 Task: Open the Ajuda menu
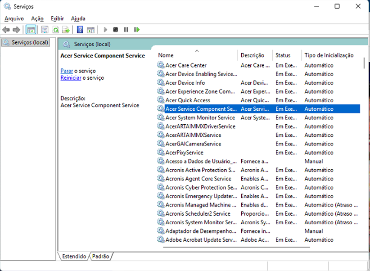pos(78,18)
